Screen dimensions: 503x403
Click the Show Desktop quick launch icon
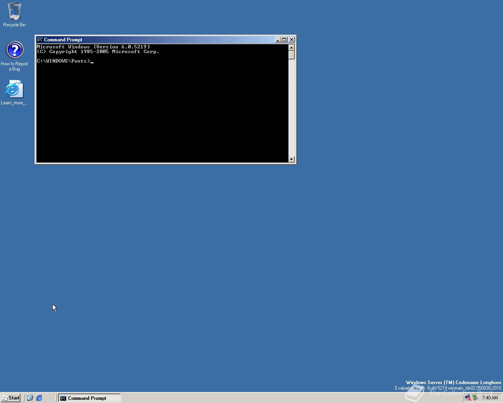coord(30,398)
